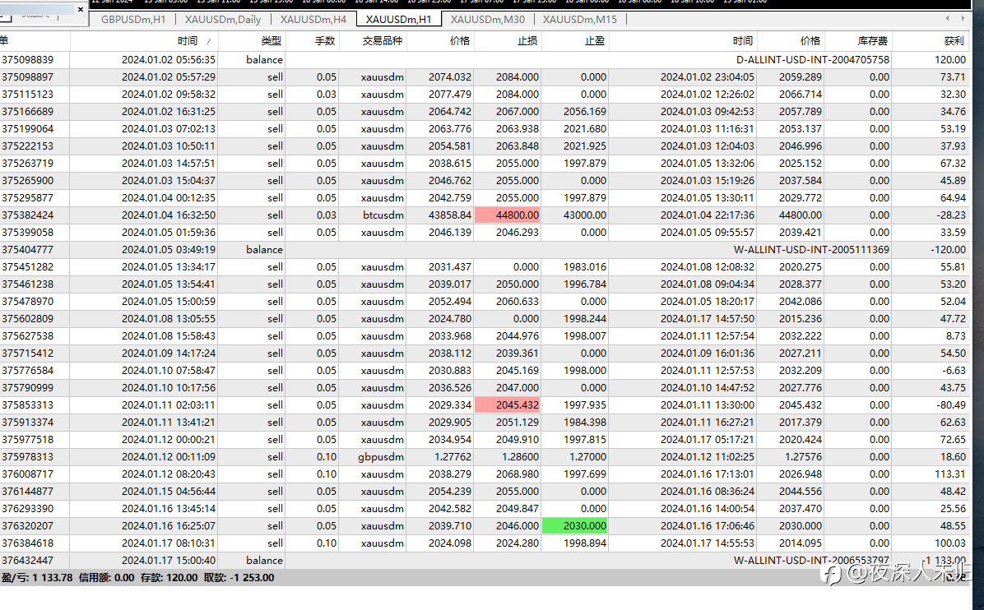The image size is (984, 610).
Task: Close the left side panel
Action: point(81,9)
